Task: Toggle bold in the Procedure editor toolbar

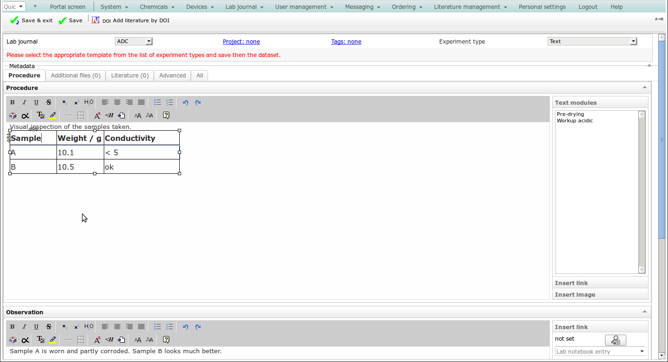Action: point(13,102)
